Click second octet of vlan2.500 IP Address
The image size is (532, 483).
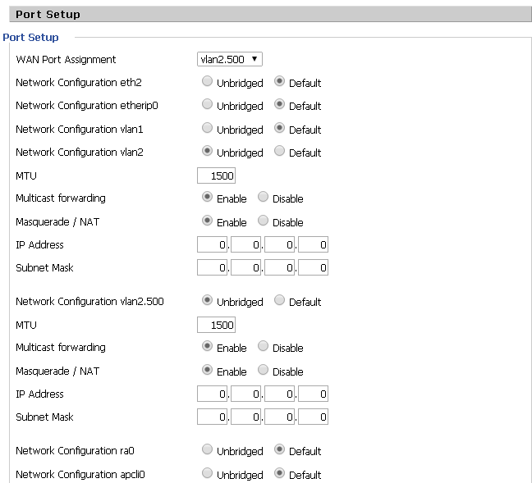pyautogui.click(x=246, y=394)
